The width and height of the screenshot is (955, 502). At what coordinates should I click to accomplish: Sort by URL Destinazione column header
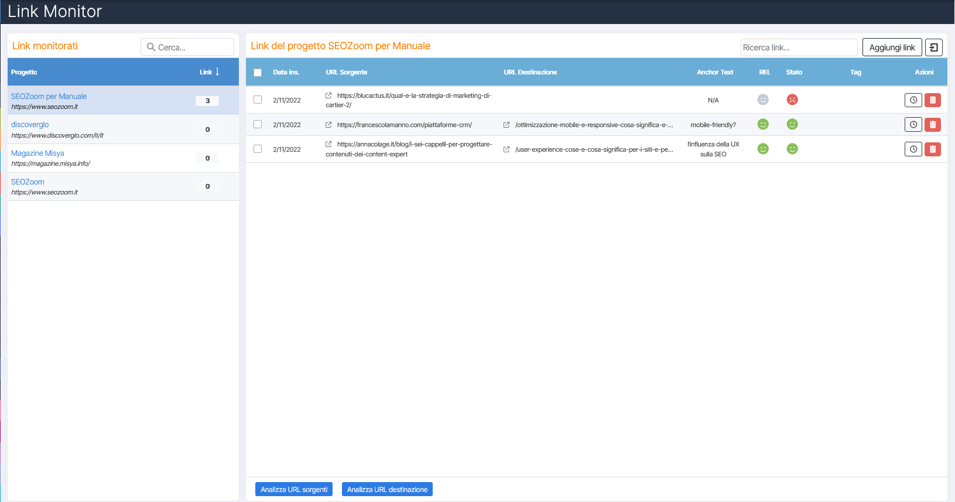point(530,72)
